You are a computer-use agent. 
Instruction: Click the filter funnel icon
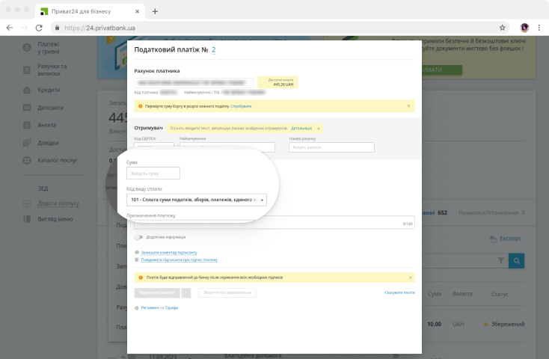coord(500,260)
